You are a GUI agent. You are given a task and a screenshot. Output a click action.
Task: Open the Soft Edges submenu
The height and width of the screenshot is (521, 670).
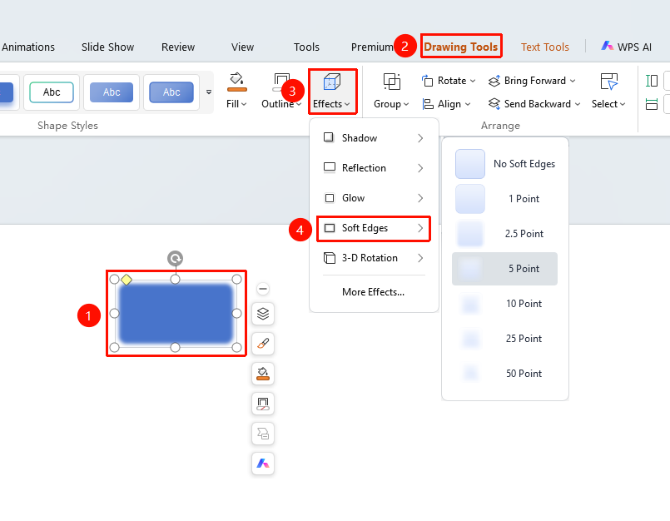(374, 228)
